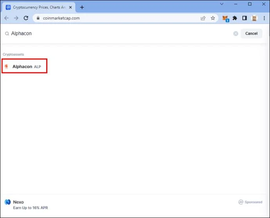Select the Alphacon ALP result
This screenshot has height=218, width=270.
[24, 66]
